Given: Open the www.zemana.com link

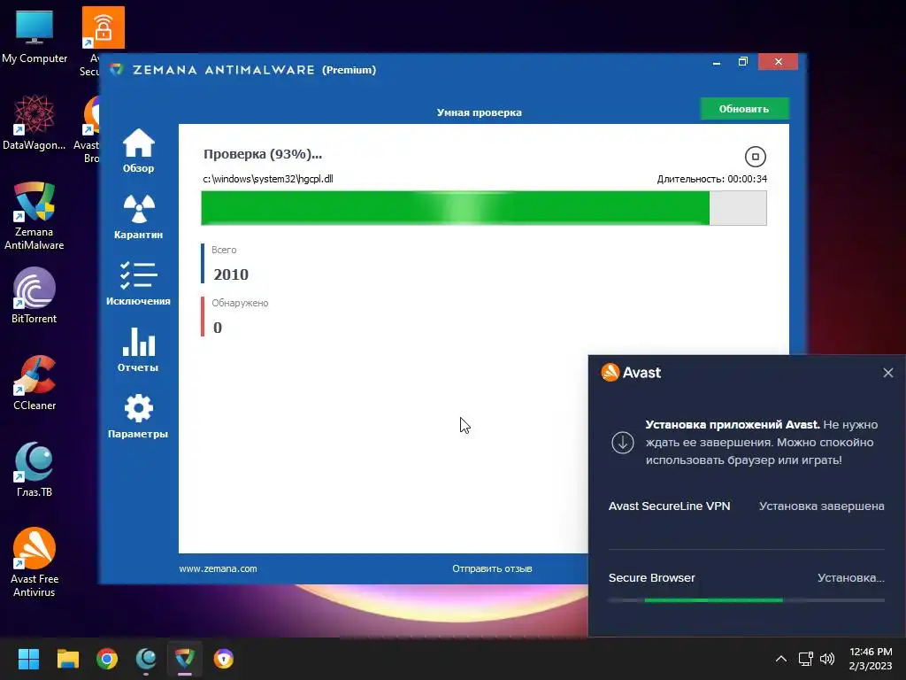Looking at the screenshot, I should pyautogui.click(x=218, y=568).
